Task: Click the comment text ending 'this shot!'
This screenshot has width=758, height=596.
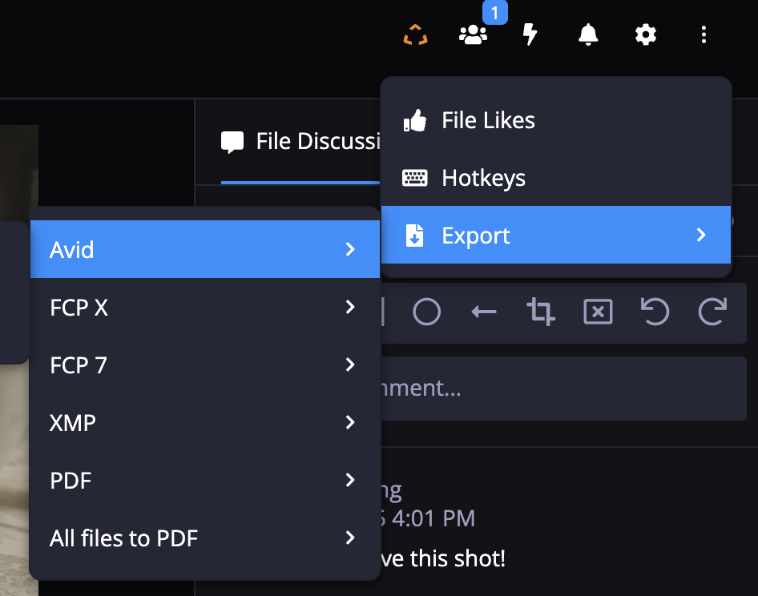Action: [x=443, y=559]
